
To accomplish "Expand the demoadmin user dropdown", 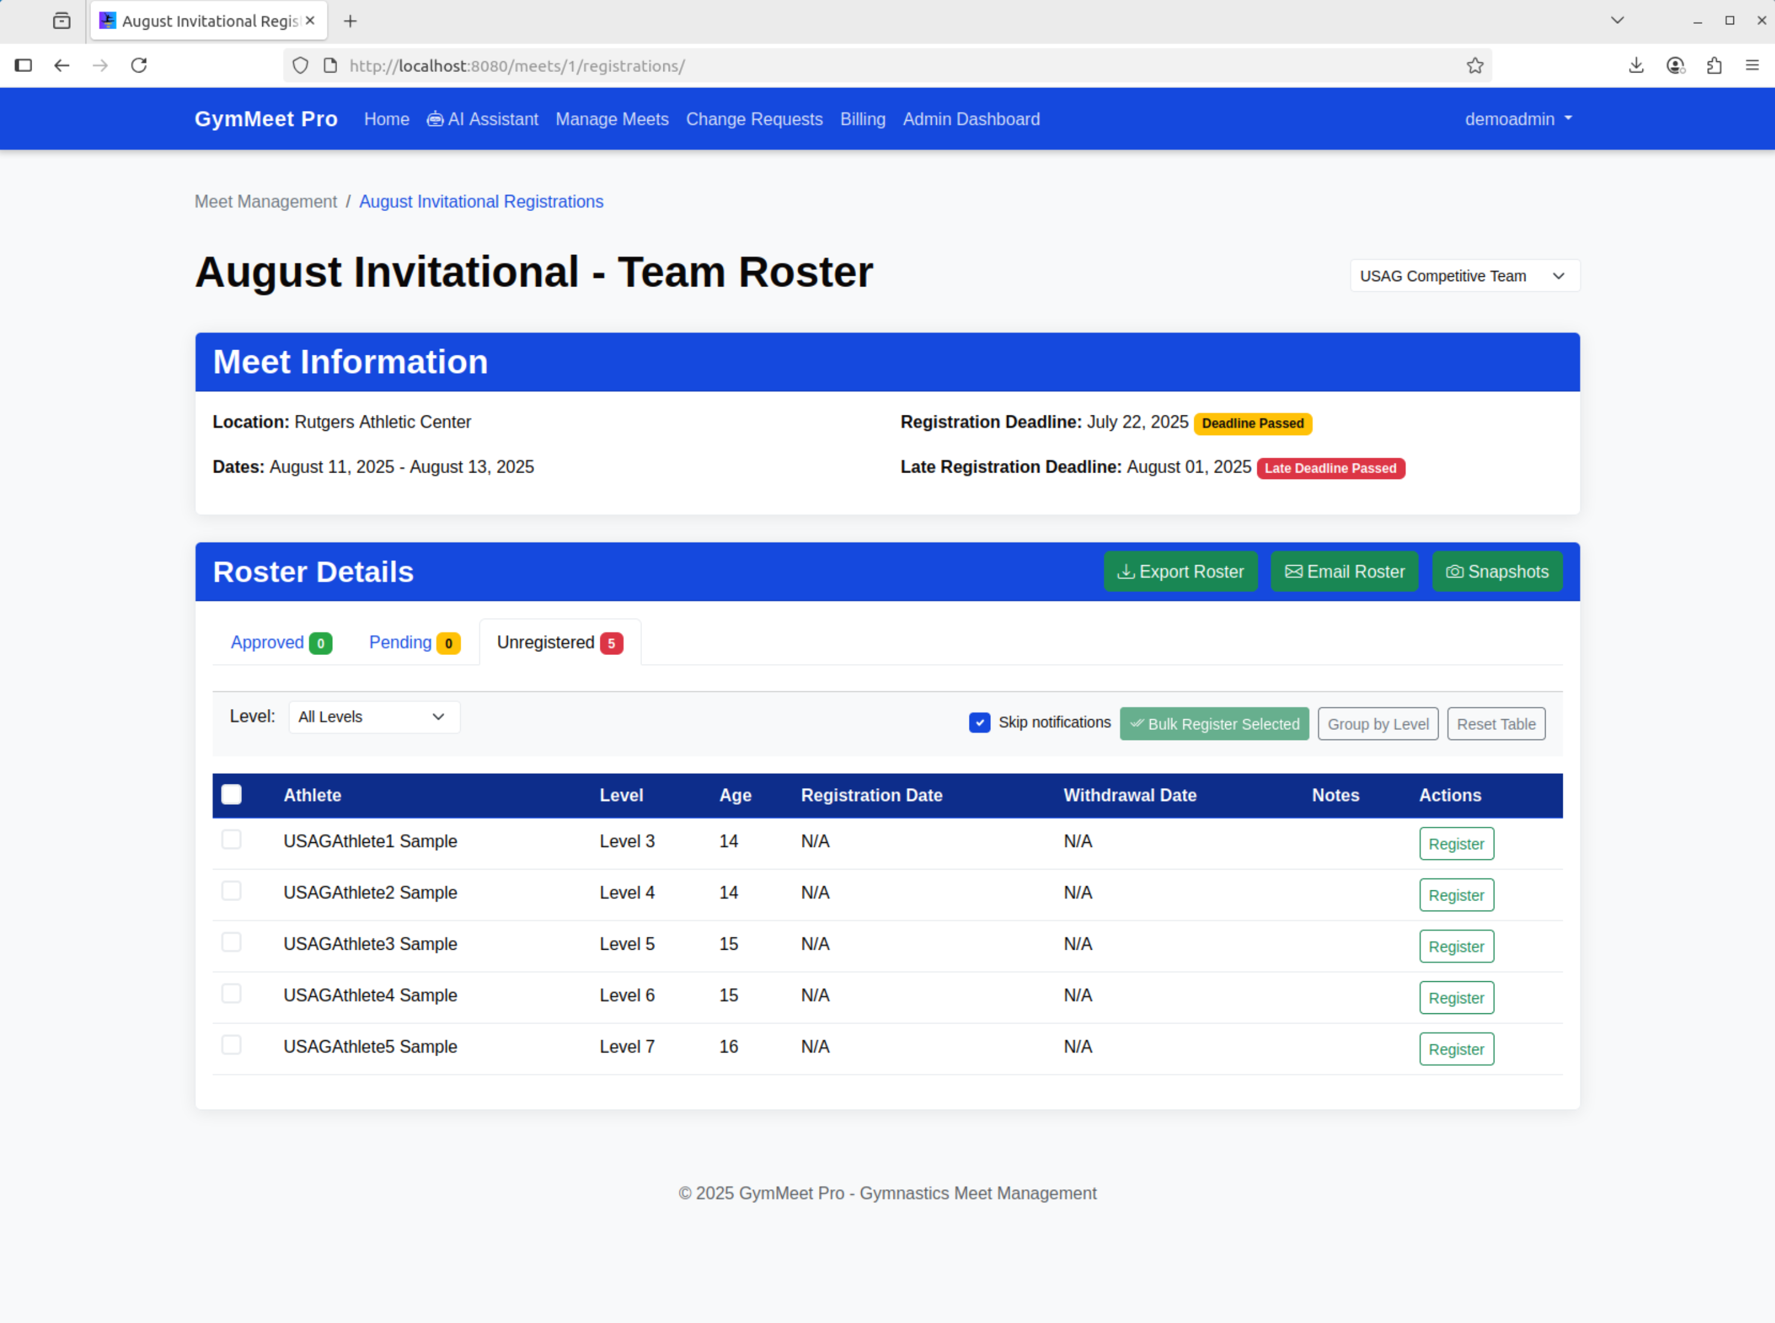I will (1518, 119).
